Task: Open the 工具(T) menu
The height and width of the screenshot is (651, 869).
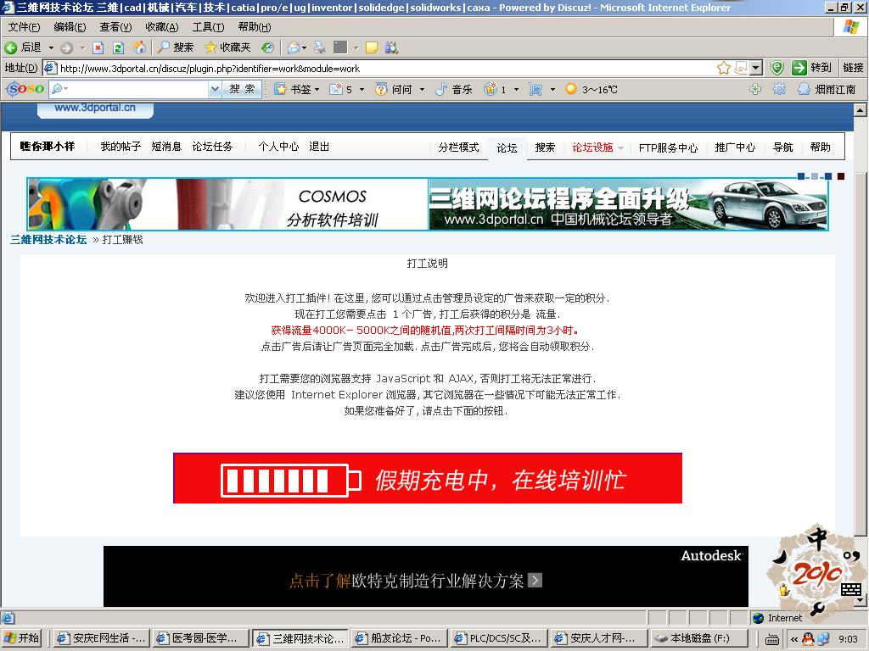Action: 209,27
